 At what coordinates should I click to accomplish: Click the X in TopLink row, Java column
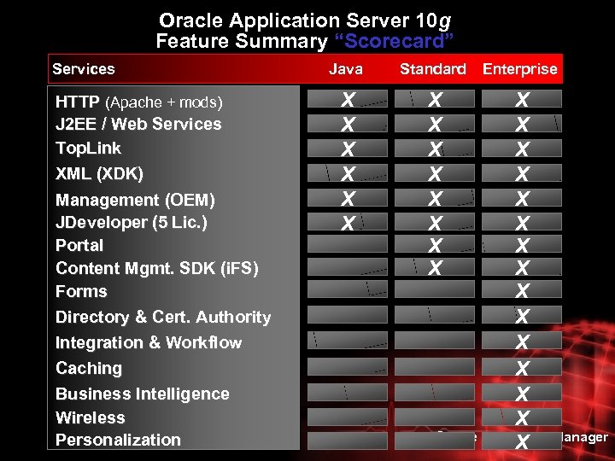[348, 149]
